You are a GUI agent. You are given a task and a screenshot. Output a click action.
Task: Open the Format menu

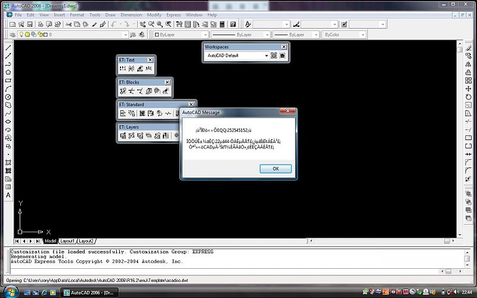[x=77, y=15]
